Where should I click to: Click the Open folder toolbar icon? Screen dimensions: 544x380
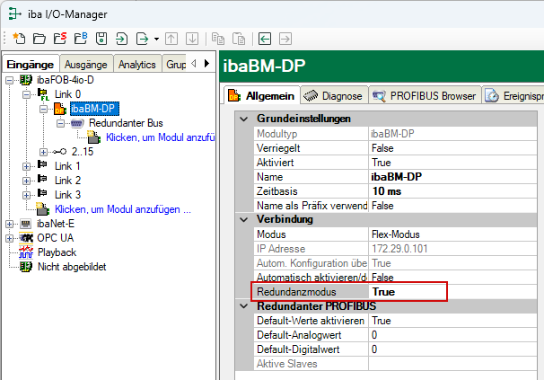pos(39,39)
